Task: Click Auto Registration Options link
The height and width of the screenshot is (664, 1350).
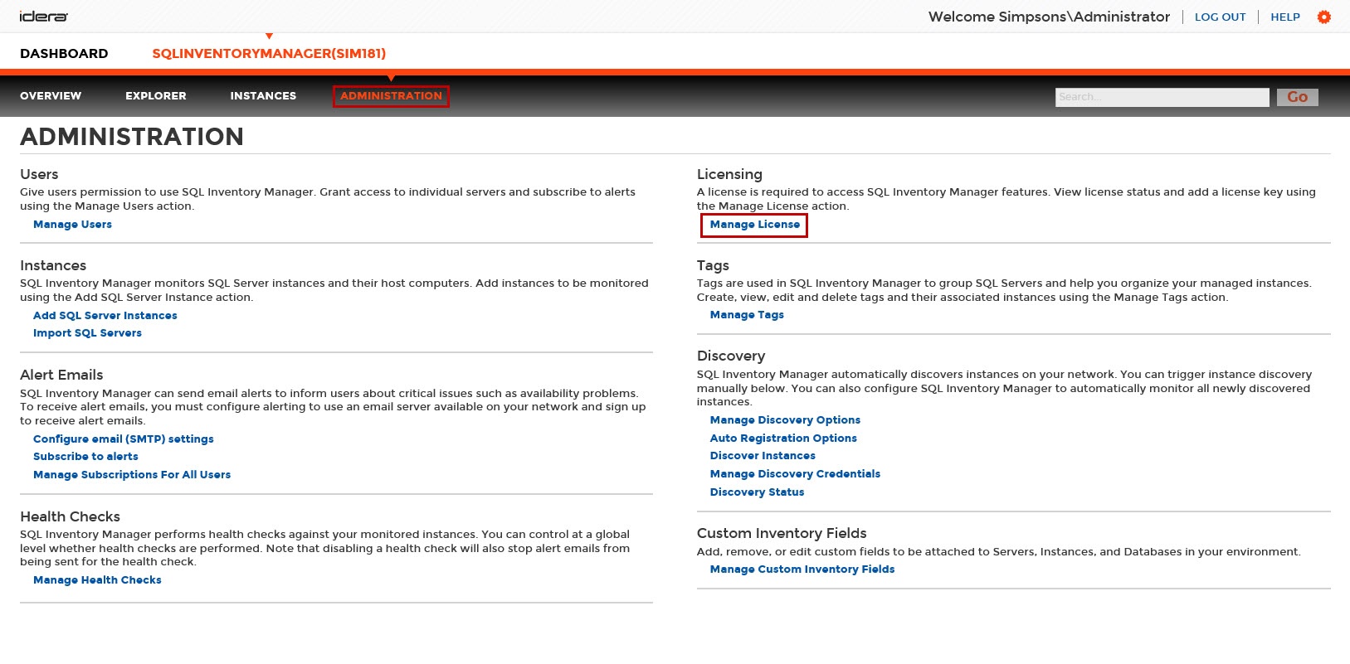Action: pyautogui.click(x=783, y=439)
